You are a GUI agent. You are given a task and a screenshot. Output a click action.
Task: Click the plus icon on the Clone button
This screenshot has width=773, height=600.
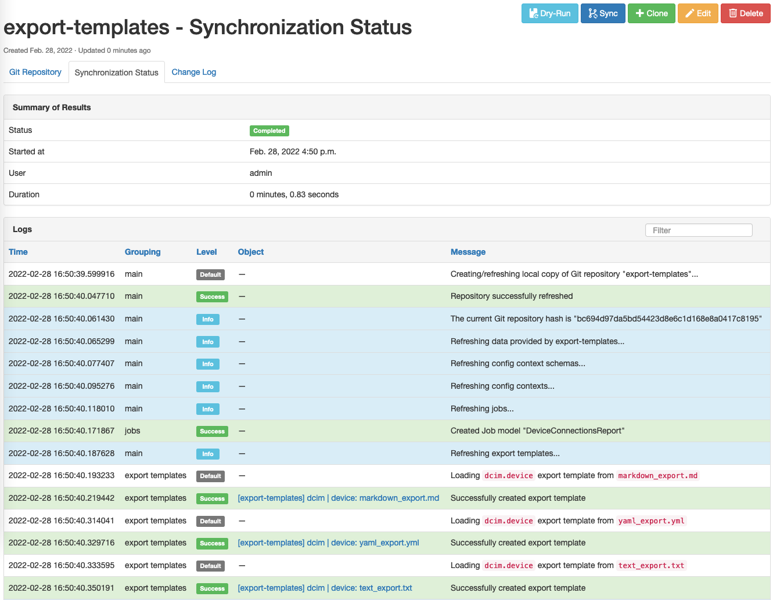click(639, 13)
